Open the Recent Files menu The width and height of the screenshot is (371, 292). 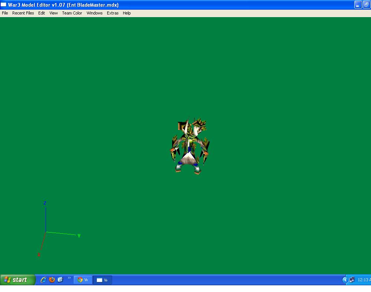point(23,13)
